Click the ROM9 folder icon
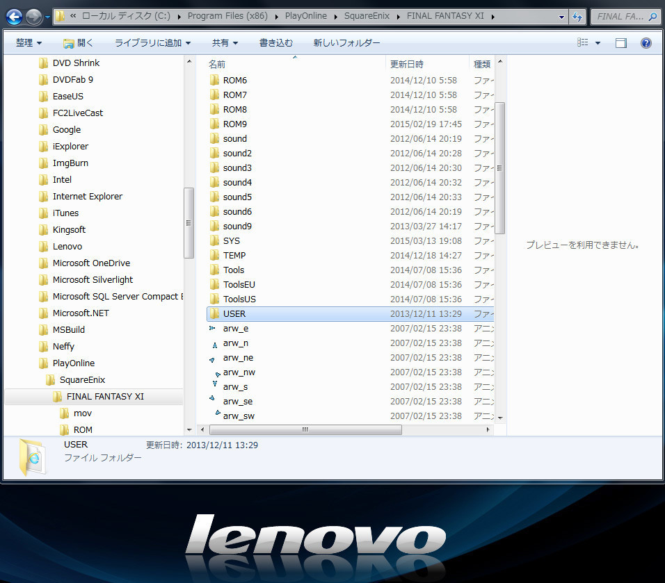665x583 pixels. point(215,124)
